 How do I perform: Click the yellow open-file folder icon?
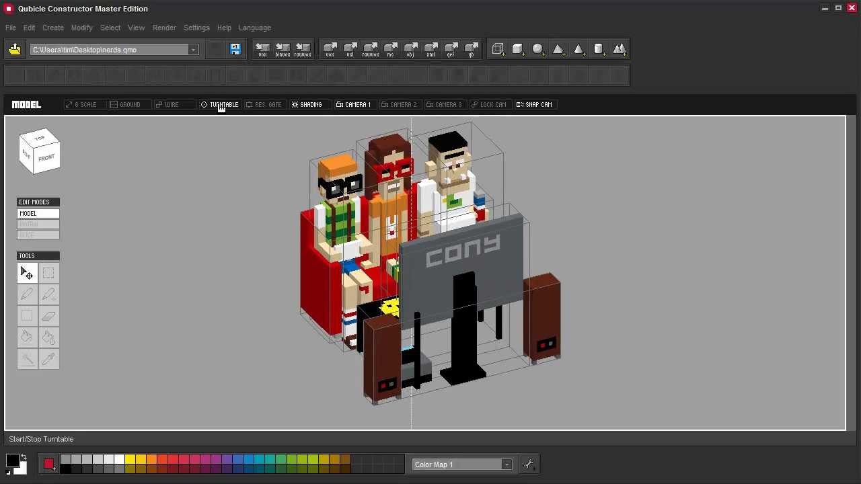[14, 49]
